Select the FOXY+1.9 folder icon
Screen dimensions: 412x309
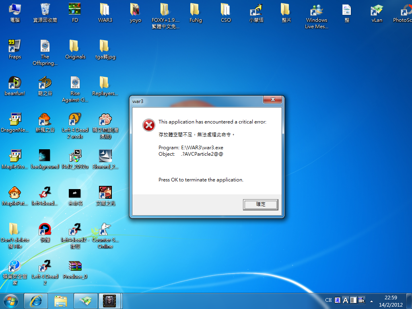[x=165, y=16]
